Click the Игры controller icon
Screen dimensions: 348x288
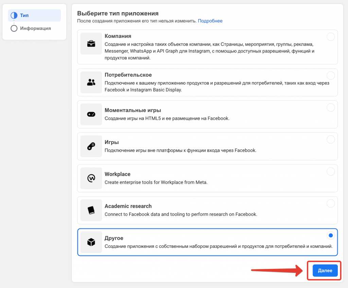91,146
